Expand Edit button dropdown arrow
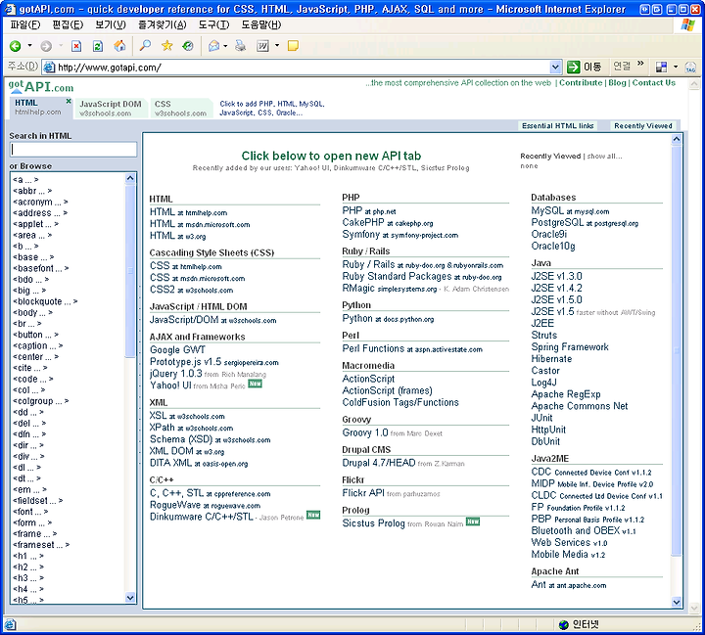 277,45
